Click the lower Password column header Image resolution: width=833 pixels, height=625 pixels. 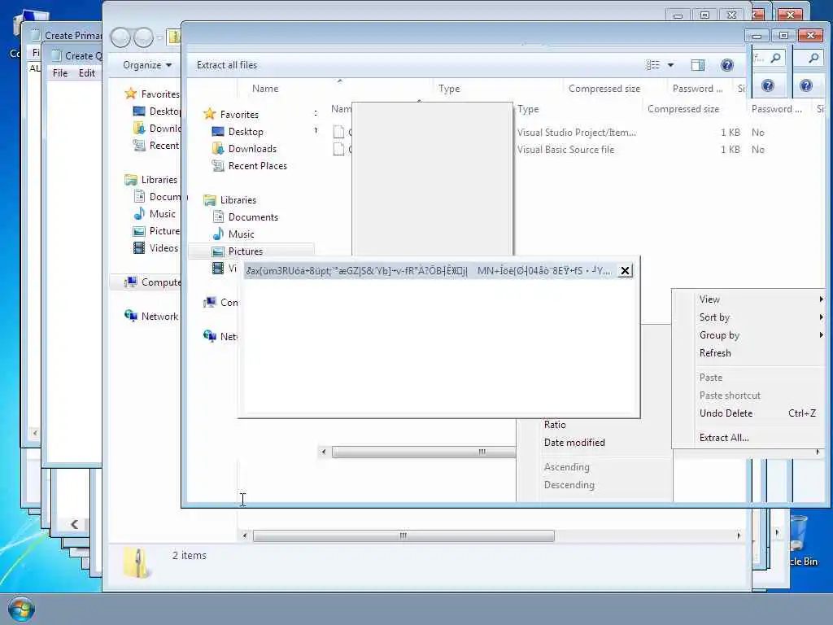pyautogui.click(x=776, y=108)
